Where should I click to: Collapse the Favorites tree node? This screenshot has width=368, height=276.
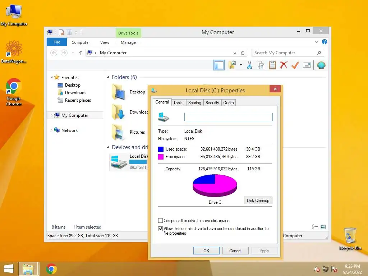click(51, 78)
